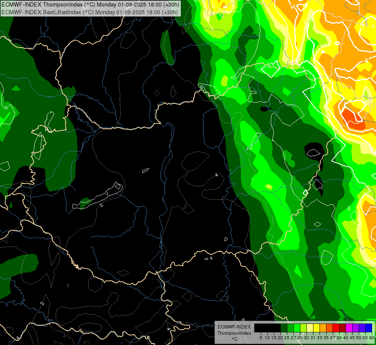Select the bright green 27–29 legend swatch

tap(297, 328)
